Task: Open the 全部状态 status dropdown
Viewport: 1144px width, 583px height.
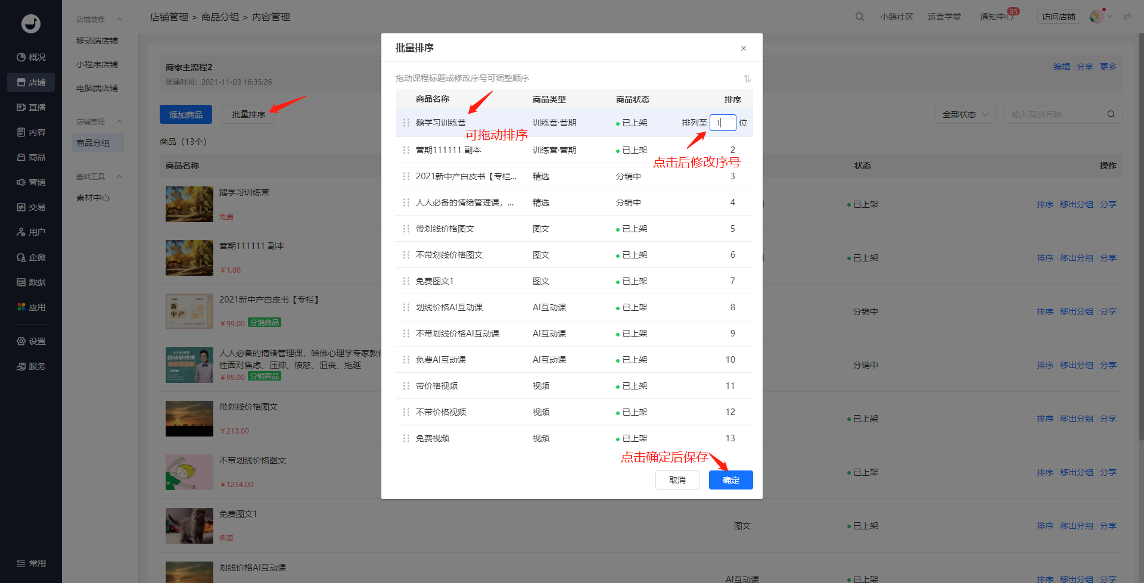Action: [x=966, y=114]
